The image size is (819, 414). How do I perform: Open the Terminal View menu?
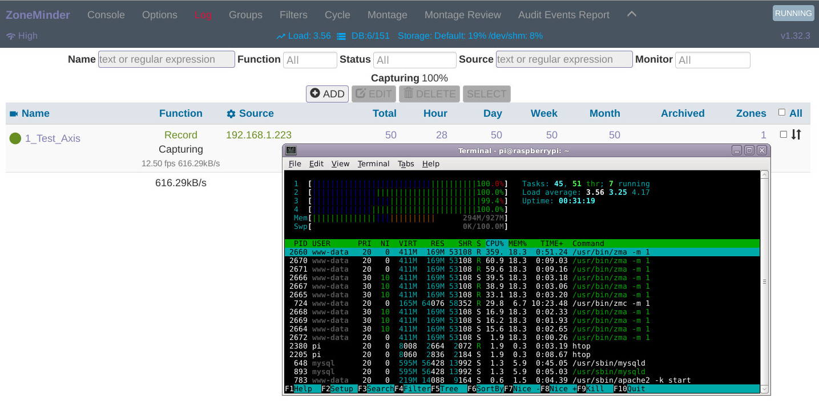point(340,163)
